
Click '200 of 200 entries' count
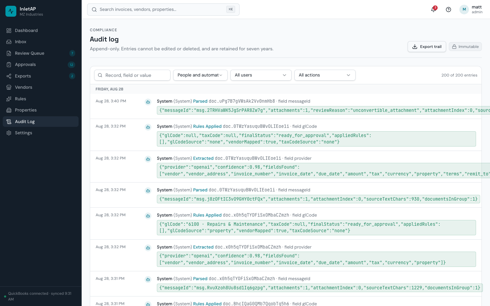459,75
